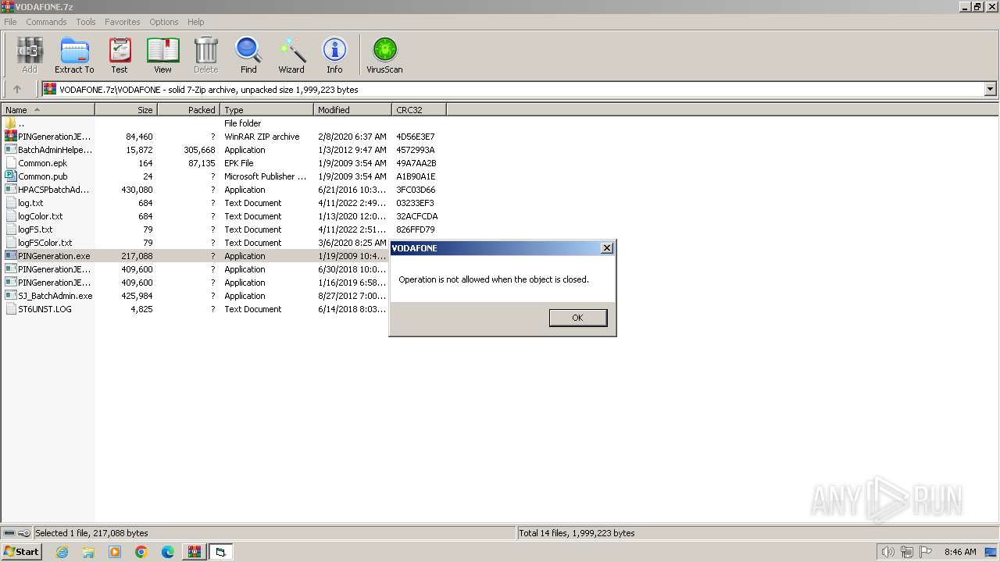Sort by the Type column header
Viewport: 1000px width, 562px height.
tap(266, 110)
